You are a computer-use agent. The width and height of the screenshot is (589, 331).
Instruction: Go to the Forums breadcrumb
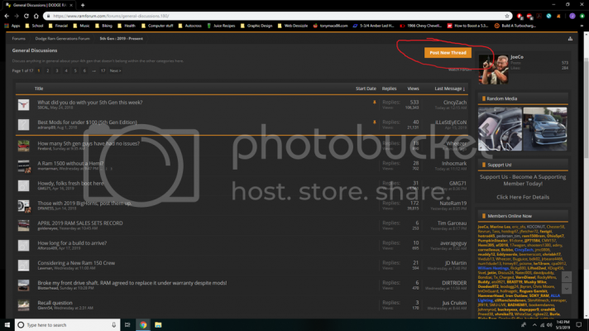19,39
